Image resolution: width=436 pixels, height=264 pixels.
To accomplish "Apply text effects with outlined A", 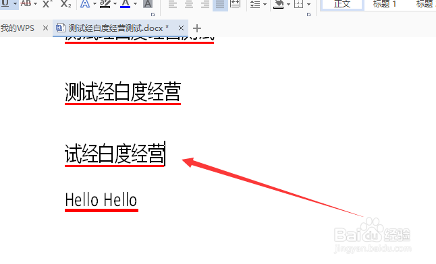I will [x=85, y=3].
